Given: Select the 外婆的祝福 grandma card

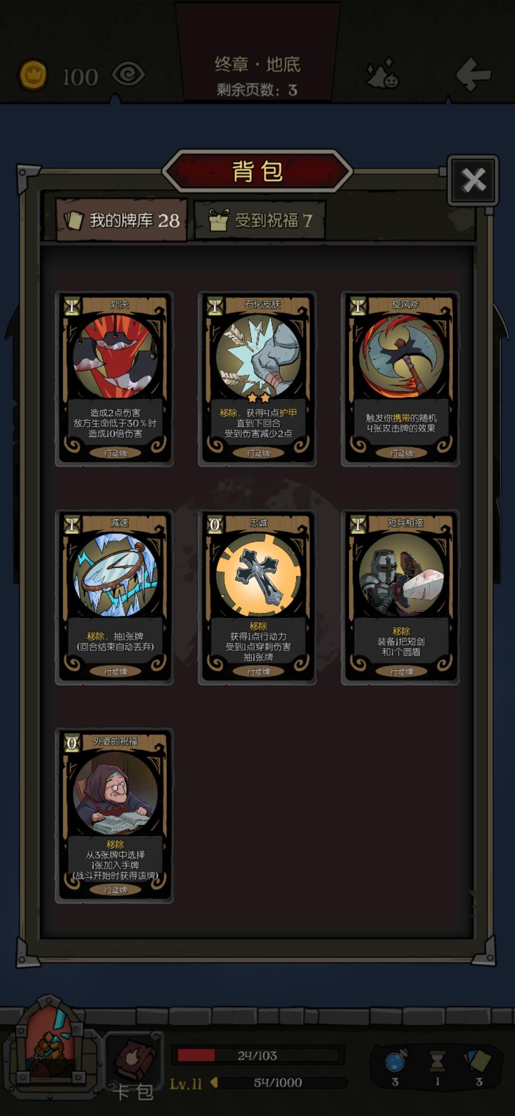Looking at the screenshot, I should click(114, 816).
